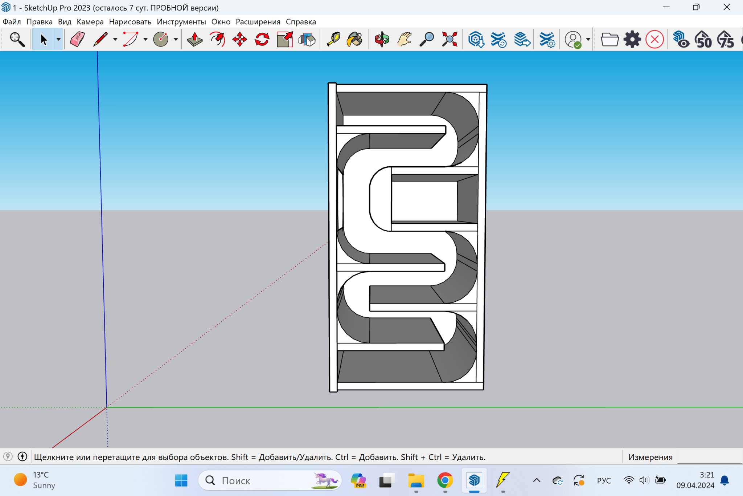
Task: Open the notifications bell icon
Action: [x=724, y=480]
